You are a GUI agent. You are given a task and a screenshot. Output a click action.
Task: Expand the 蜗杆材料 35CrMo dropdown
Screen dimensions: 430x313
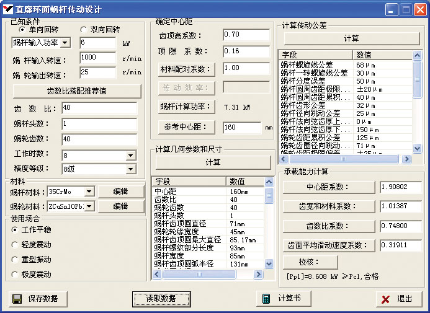(x=89, y=192)
